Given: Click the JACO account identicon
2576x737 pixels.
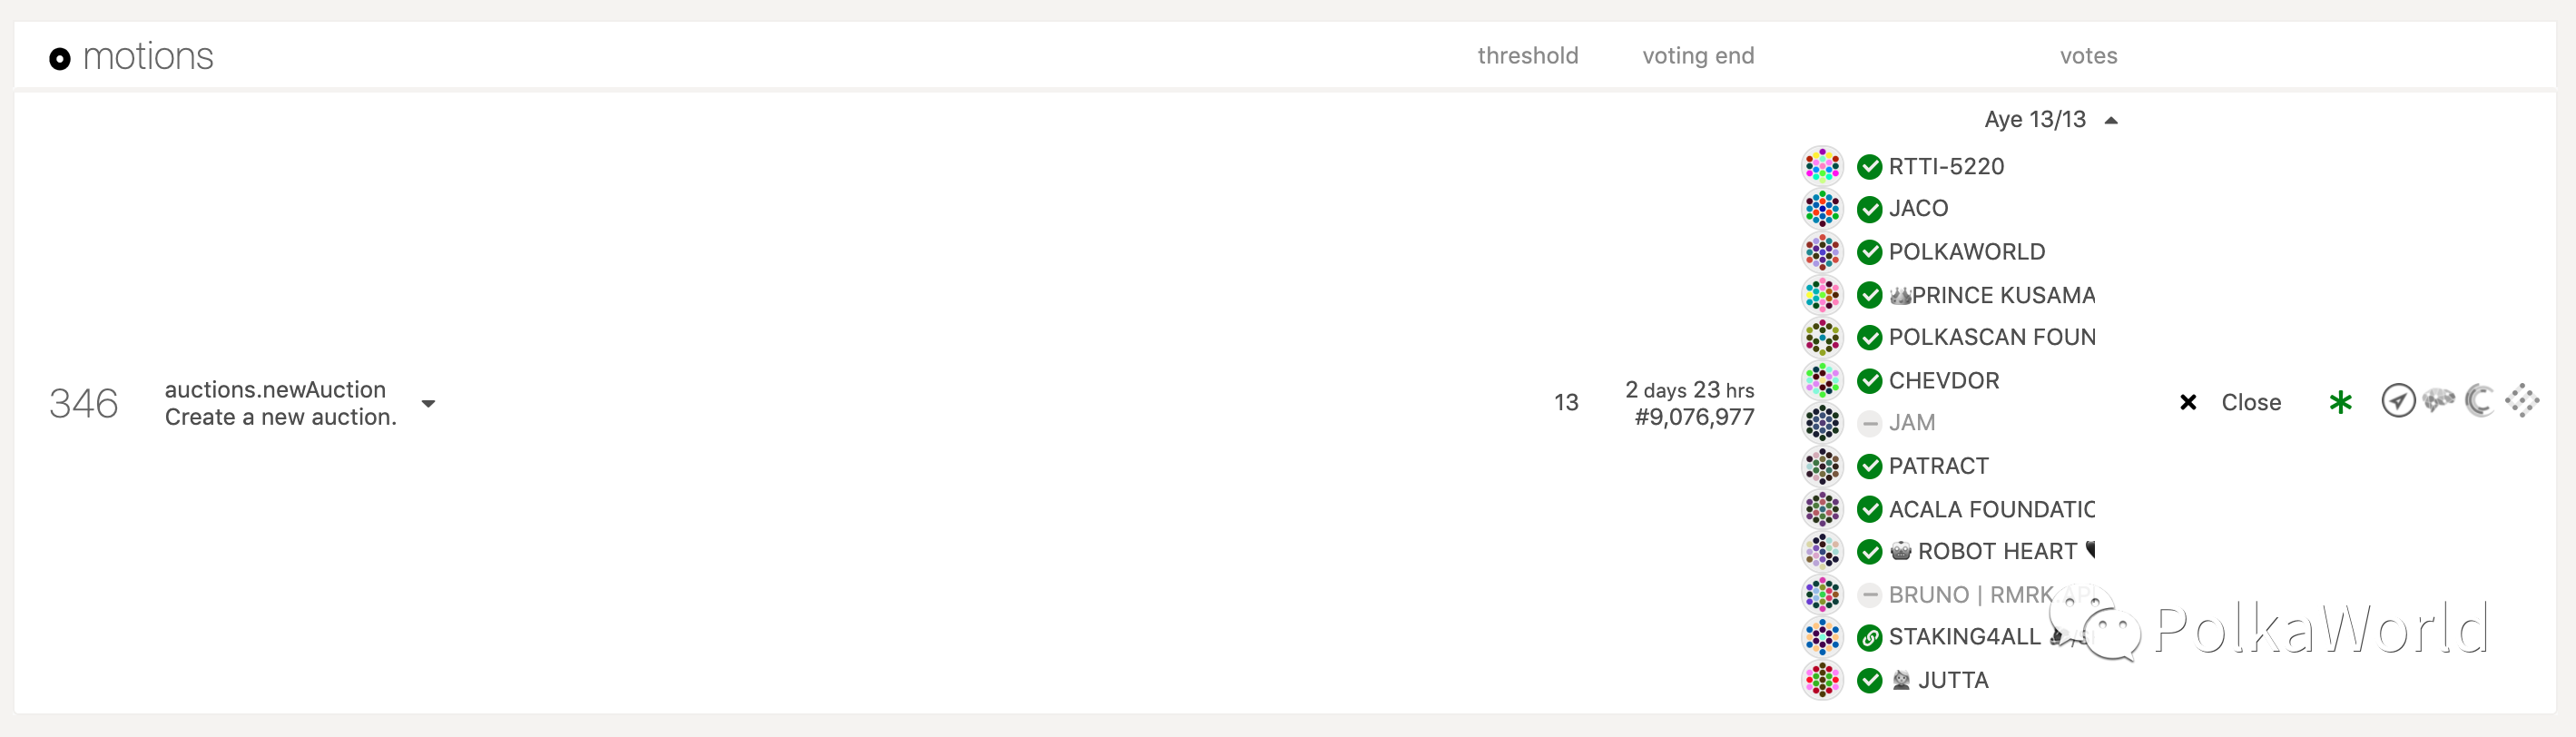Looking at the screenshot, I should (1822, 209).
